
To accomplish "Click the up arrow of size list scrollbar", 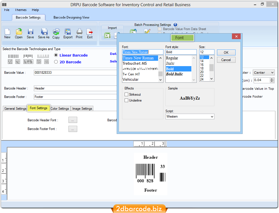I will [212, 58].
